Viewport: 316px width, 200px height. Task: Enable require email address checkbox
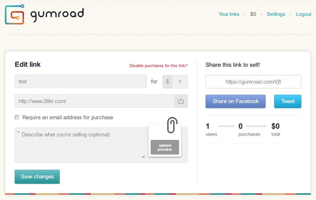tap(17, 117)
